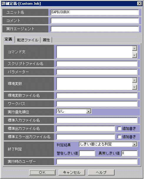Click the コマンド文 scroll down arrow
The width and height of the screenshot is (144, 179).
(x=135, y=55)
